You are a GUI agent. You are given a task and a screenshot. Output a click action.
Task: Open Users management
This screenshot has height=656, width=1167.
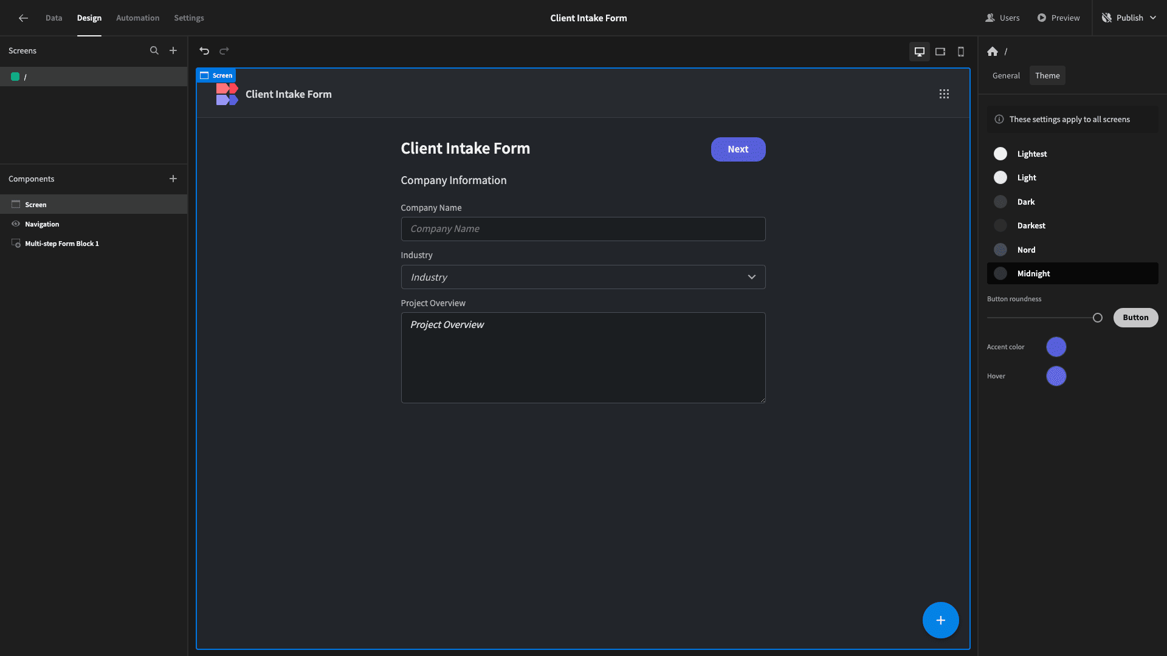tap(1002, 18)
